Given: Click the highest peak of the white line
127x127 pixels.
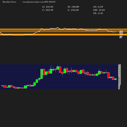Looking at the screenshot, I should pyautogui.click(x=58, y=27).
